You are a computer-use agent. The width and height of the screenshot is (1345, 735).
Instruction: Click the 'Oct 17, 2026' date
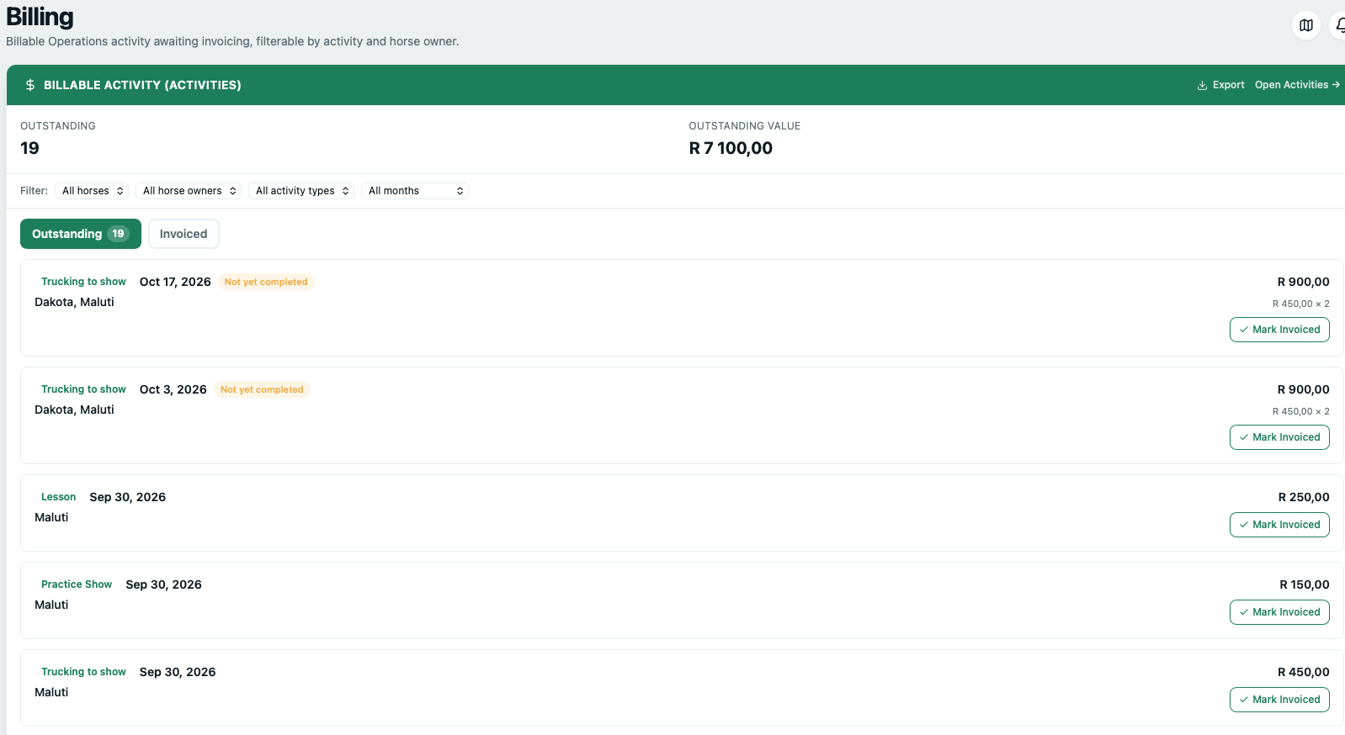click(x=175, y=282)
